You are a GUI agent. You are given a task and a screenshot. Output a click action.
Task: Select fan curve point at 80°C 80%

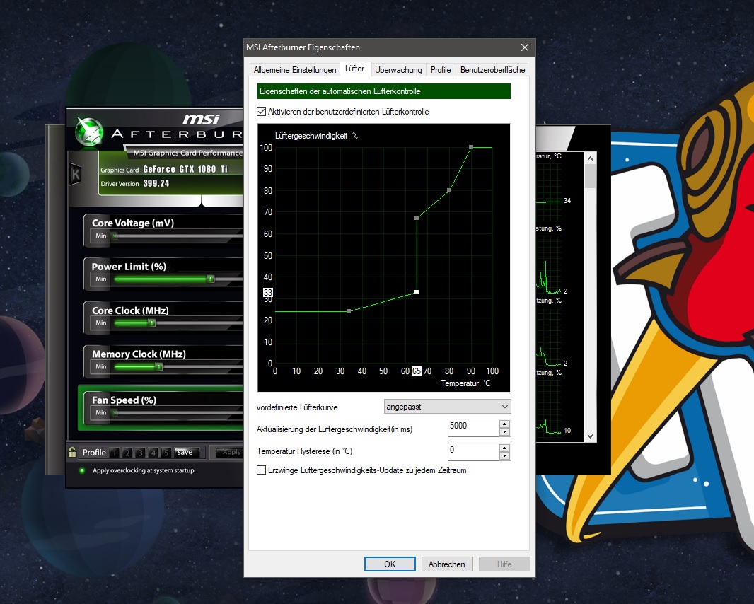[449, 190]
